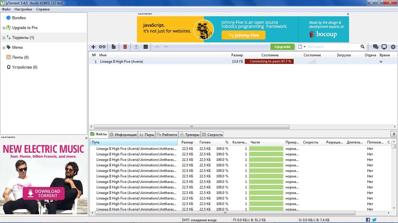
Task: Click the Connecting to peers progress bar
Action: pos(269,62)
